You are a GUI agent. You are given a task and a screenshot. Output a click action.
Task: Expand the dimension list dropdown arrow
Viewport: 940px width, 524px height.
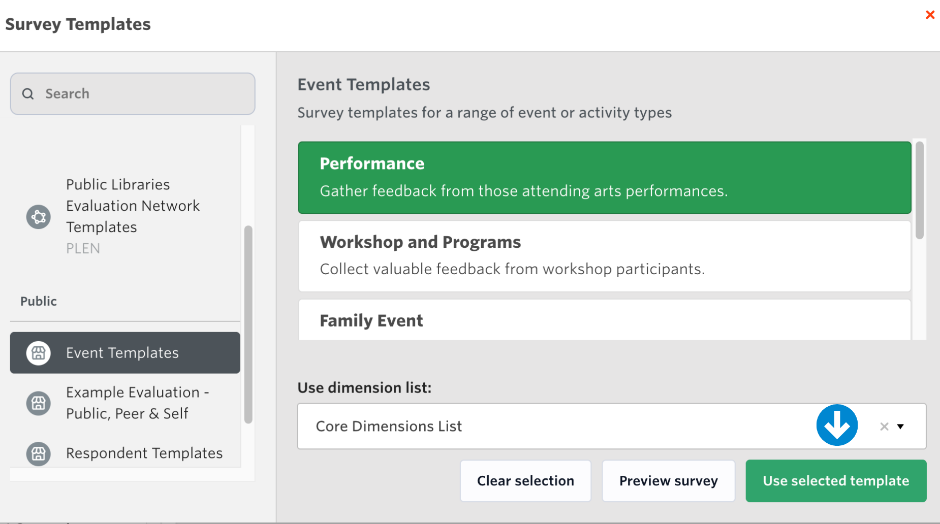[900, 427]
